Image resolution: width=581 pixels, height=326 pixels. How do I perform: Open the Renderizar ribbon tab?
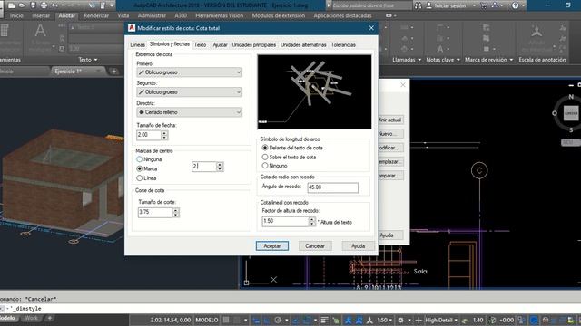(96, 15)
